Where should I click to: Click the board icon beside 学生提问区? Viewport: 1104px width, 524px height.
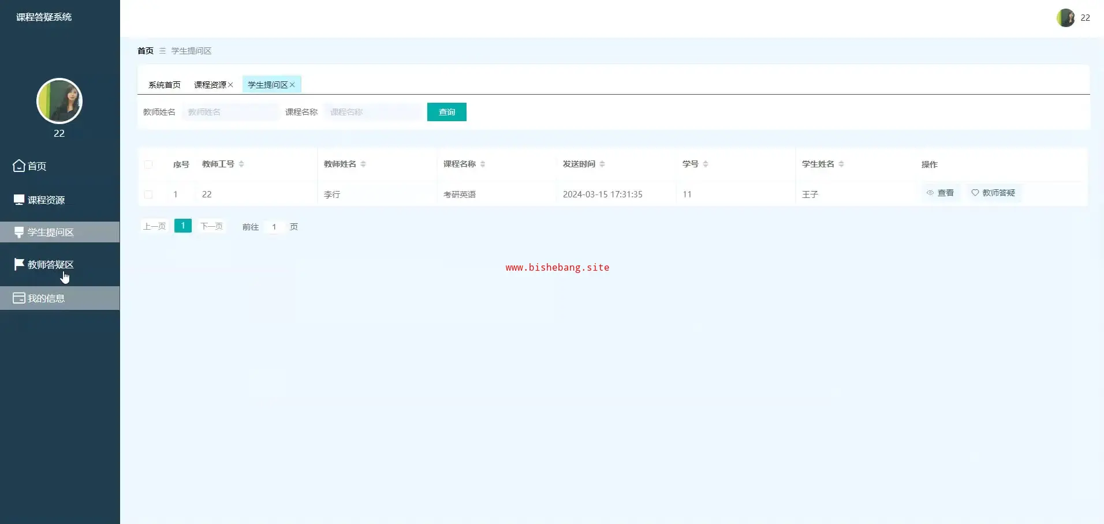tap(19, 233)
